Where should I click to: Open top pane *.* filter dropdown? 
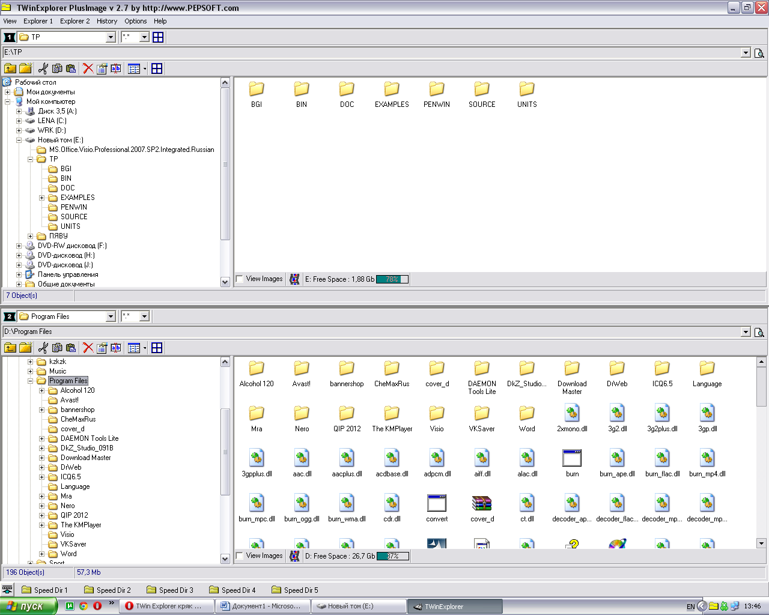pyautogui.click(x=144, y=37)
